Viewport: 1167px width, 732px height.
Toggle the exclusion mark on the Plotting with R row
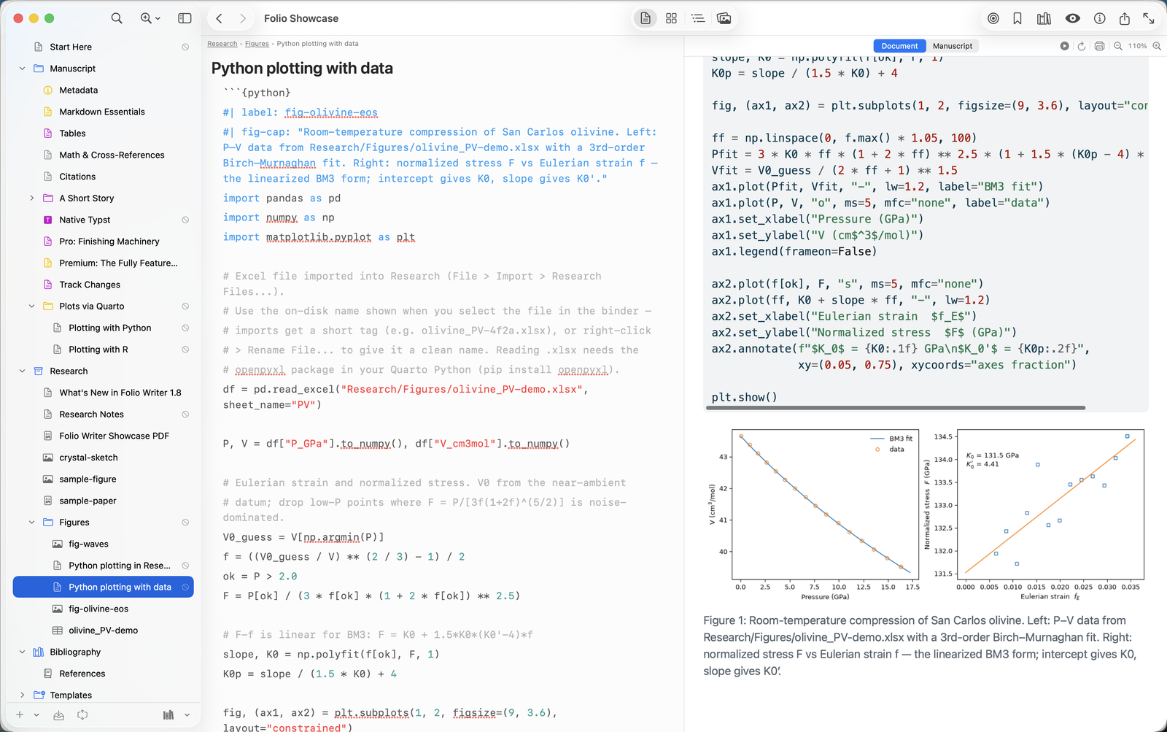pos(185,350)
